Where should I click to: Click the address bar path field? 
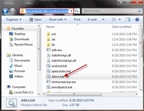point(47,11)
